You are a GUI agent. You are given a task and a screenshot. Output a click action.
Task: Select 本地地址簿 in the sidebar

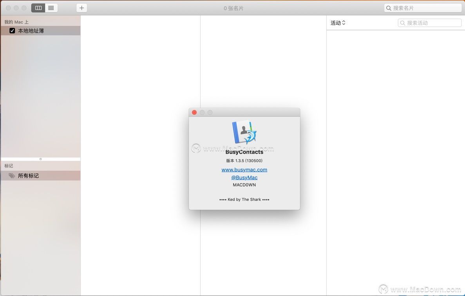coord(41,31)
